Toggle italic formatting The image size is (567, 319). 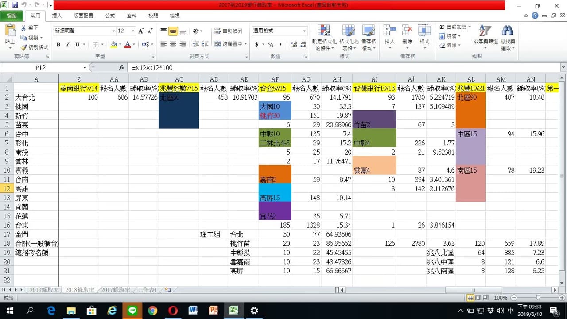tap(68, 44)
